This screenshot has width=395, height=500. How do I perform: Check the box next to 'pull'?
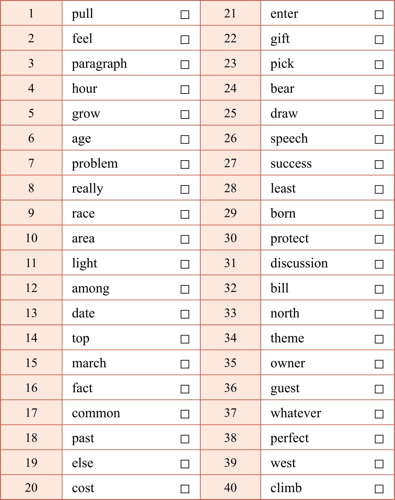click(185, 15)
